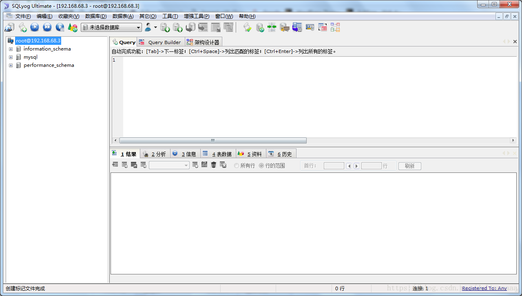This screenshot has height=296, width=522.
Task: Click the insert new row icon
Action: (195, 165)
